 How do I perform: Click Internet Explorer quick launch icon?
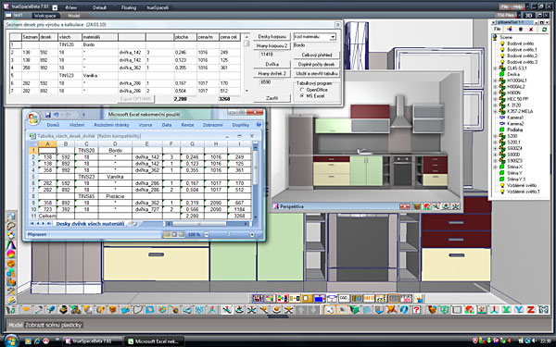click(x=37, y=341)
